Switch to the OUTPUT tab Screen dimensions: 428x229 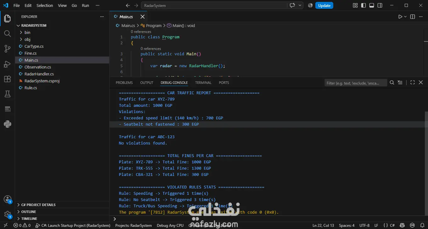[147, 83]
